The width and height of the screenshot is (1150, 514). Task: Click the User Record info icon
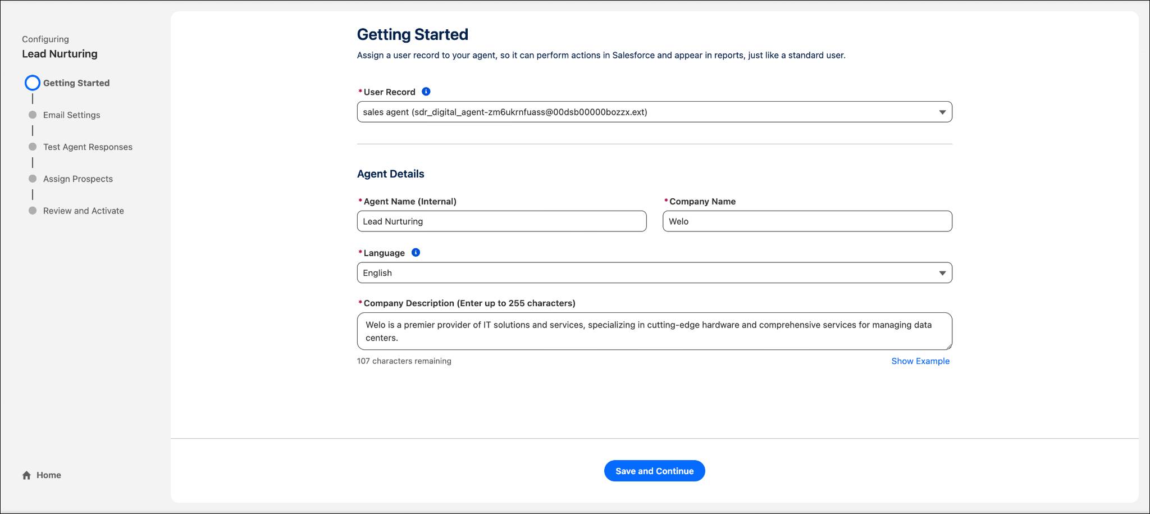(426, 92)
